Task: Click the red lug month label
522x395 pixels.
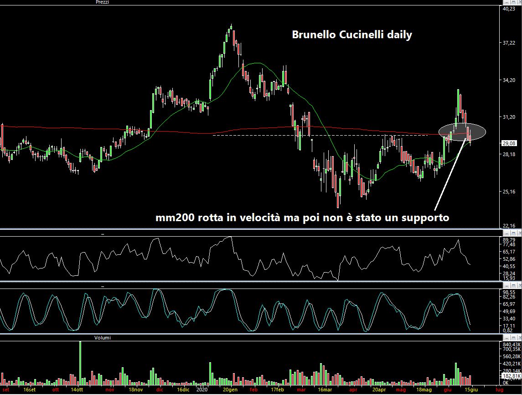Action: click(499, 390)
